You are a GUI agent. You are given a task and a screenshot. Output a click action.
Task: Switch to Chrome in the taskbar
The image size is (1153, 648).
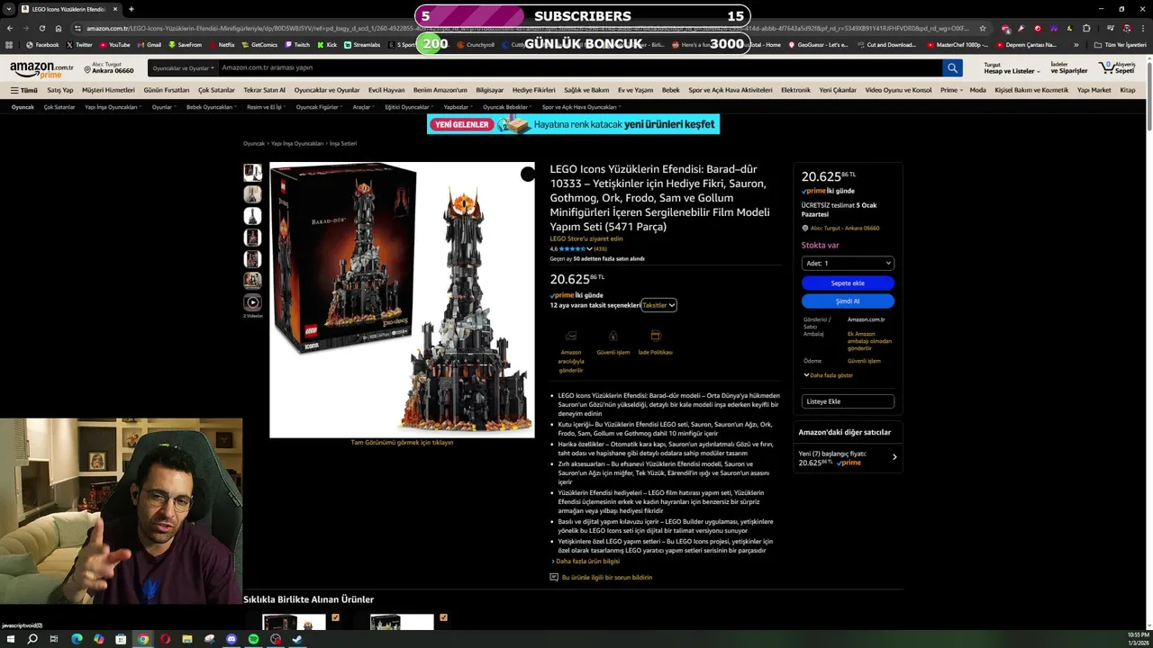click(142, 639)
